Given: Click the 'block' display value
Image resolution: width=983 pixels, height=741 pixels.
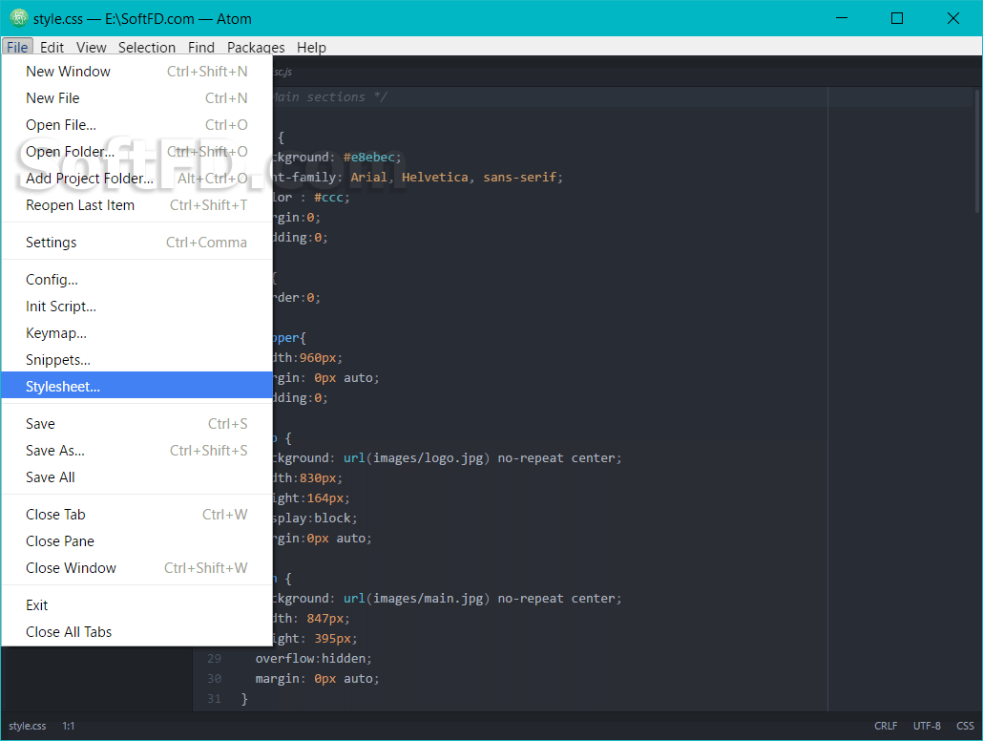Looking at the screenshot, I should pos(332,519).
